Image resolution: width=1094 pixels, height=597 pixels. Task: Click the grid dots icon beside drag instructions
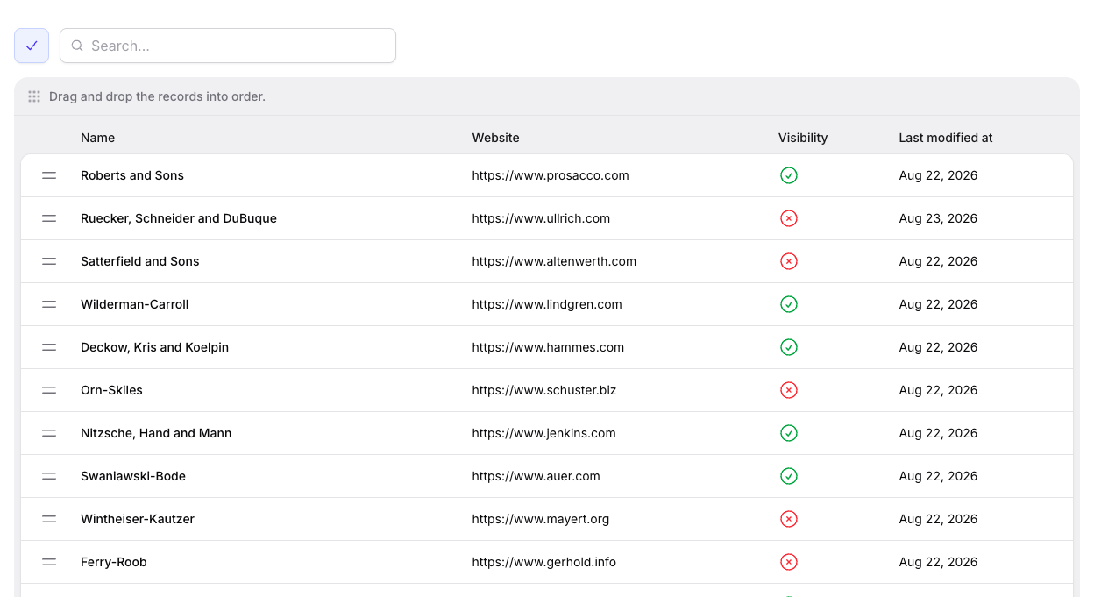click(x=34, y=96)
